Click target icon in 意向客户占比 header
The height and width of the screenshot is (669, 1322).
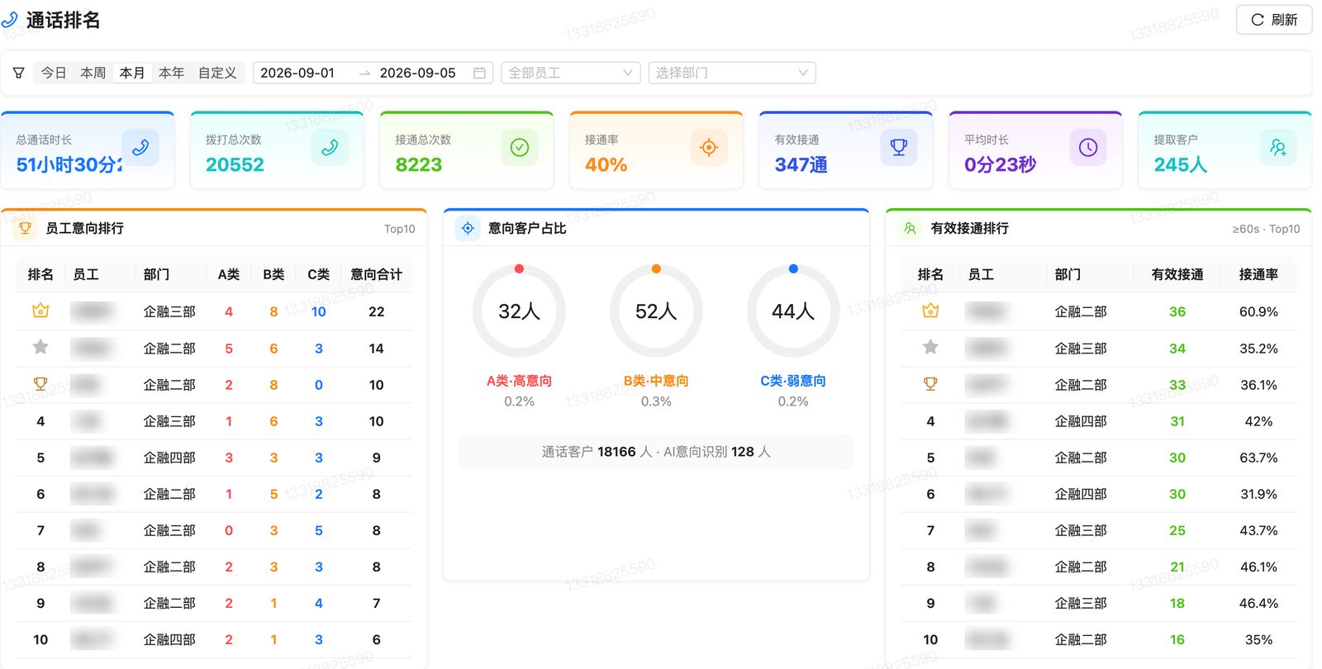pyautogui.click(x=468, y=228)
